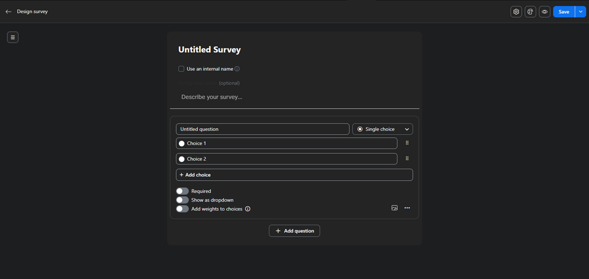Viewport: 589px width, 279px height.
Task: Open survey settings gear icon
Action: tap(516, 12)
